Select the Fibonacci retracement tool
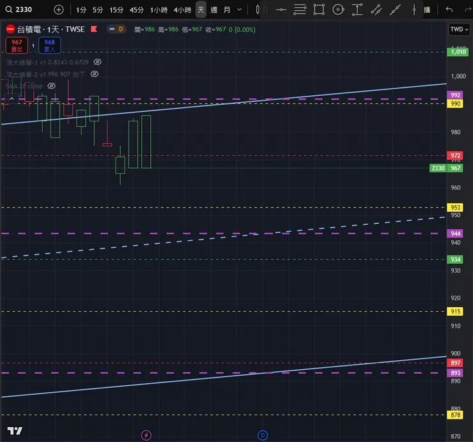Screen dimensions: 473x442 click(300, 10)
